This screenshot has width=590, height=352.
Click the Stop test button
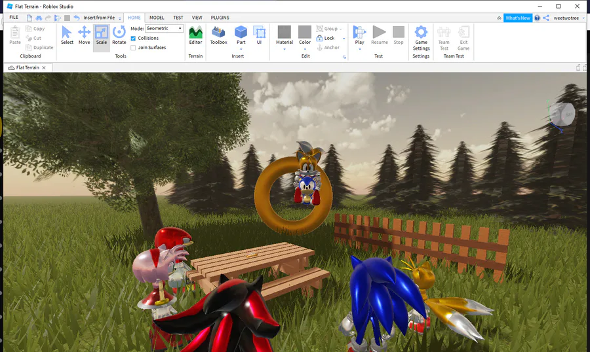399,35
